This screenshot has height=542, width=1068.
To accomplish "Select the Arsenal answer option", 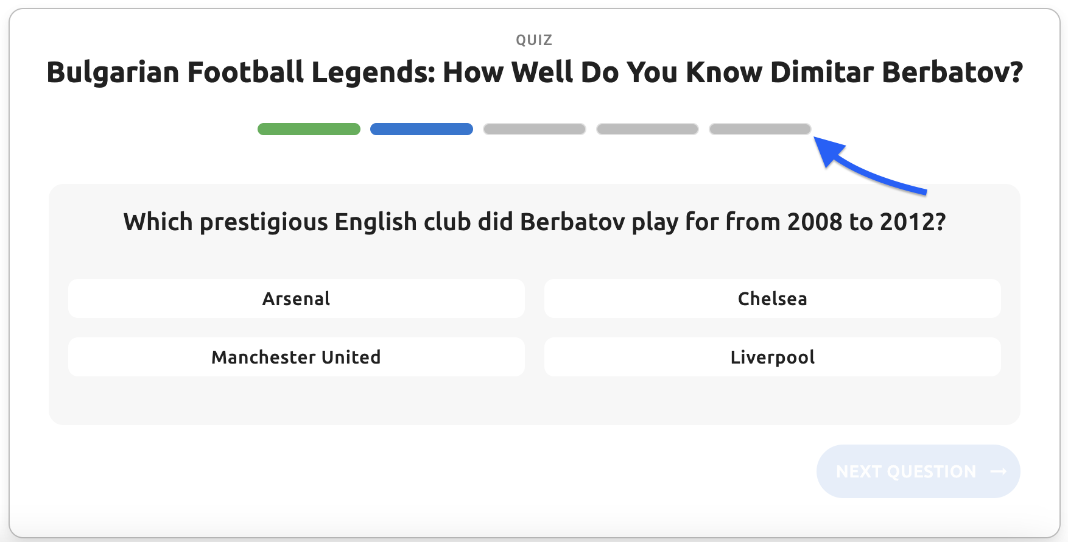I will (x=296, y=298).
